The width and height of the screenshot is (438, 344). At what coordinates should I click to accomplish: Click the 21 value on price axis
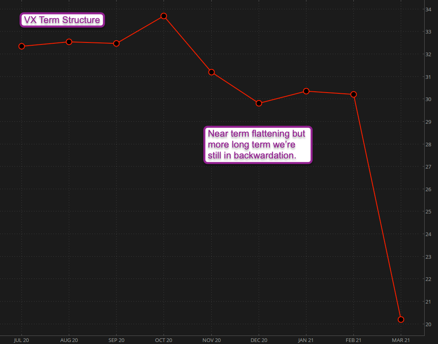click(x=428, y=302)
